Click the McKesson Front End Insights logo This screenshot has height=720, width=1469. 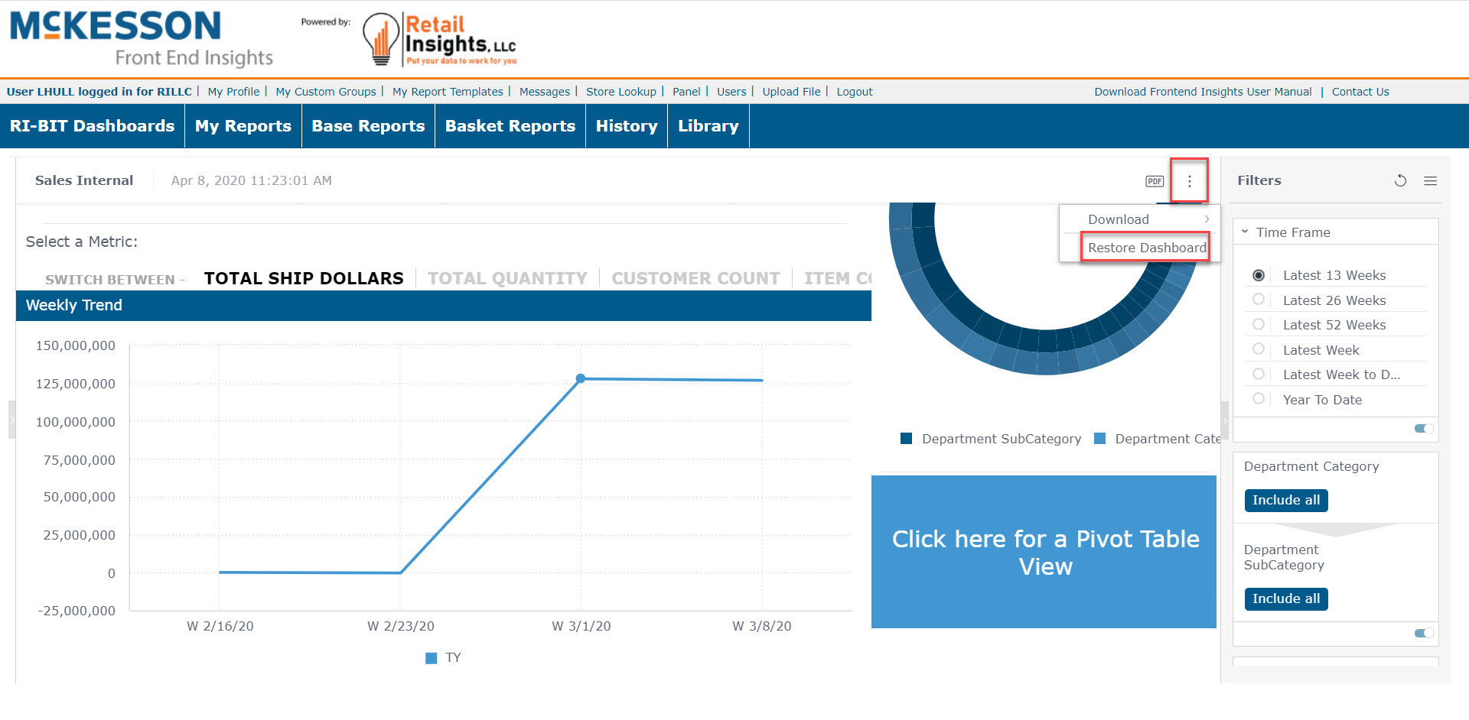(x=138, y=34)
